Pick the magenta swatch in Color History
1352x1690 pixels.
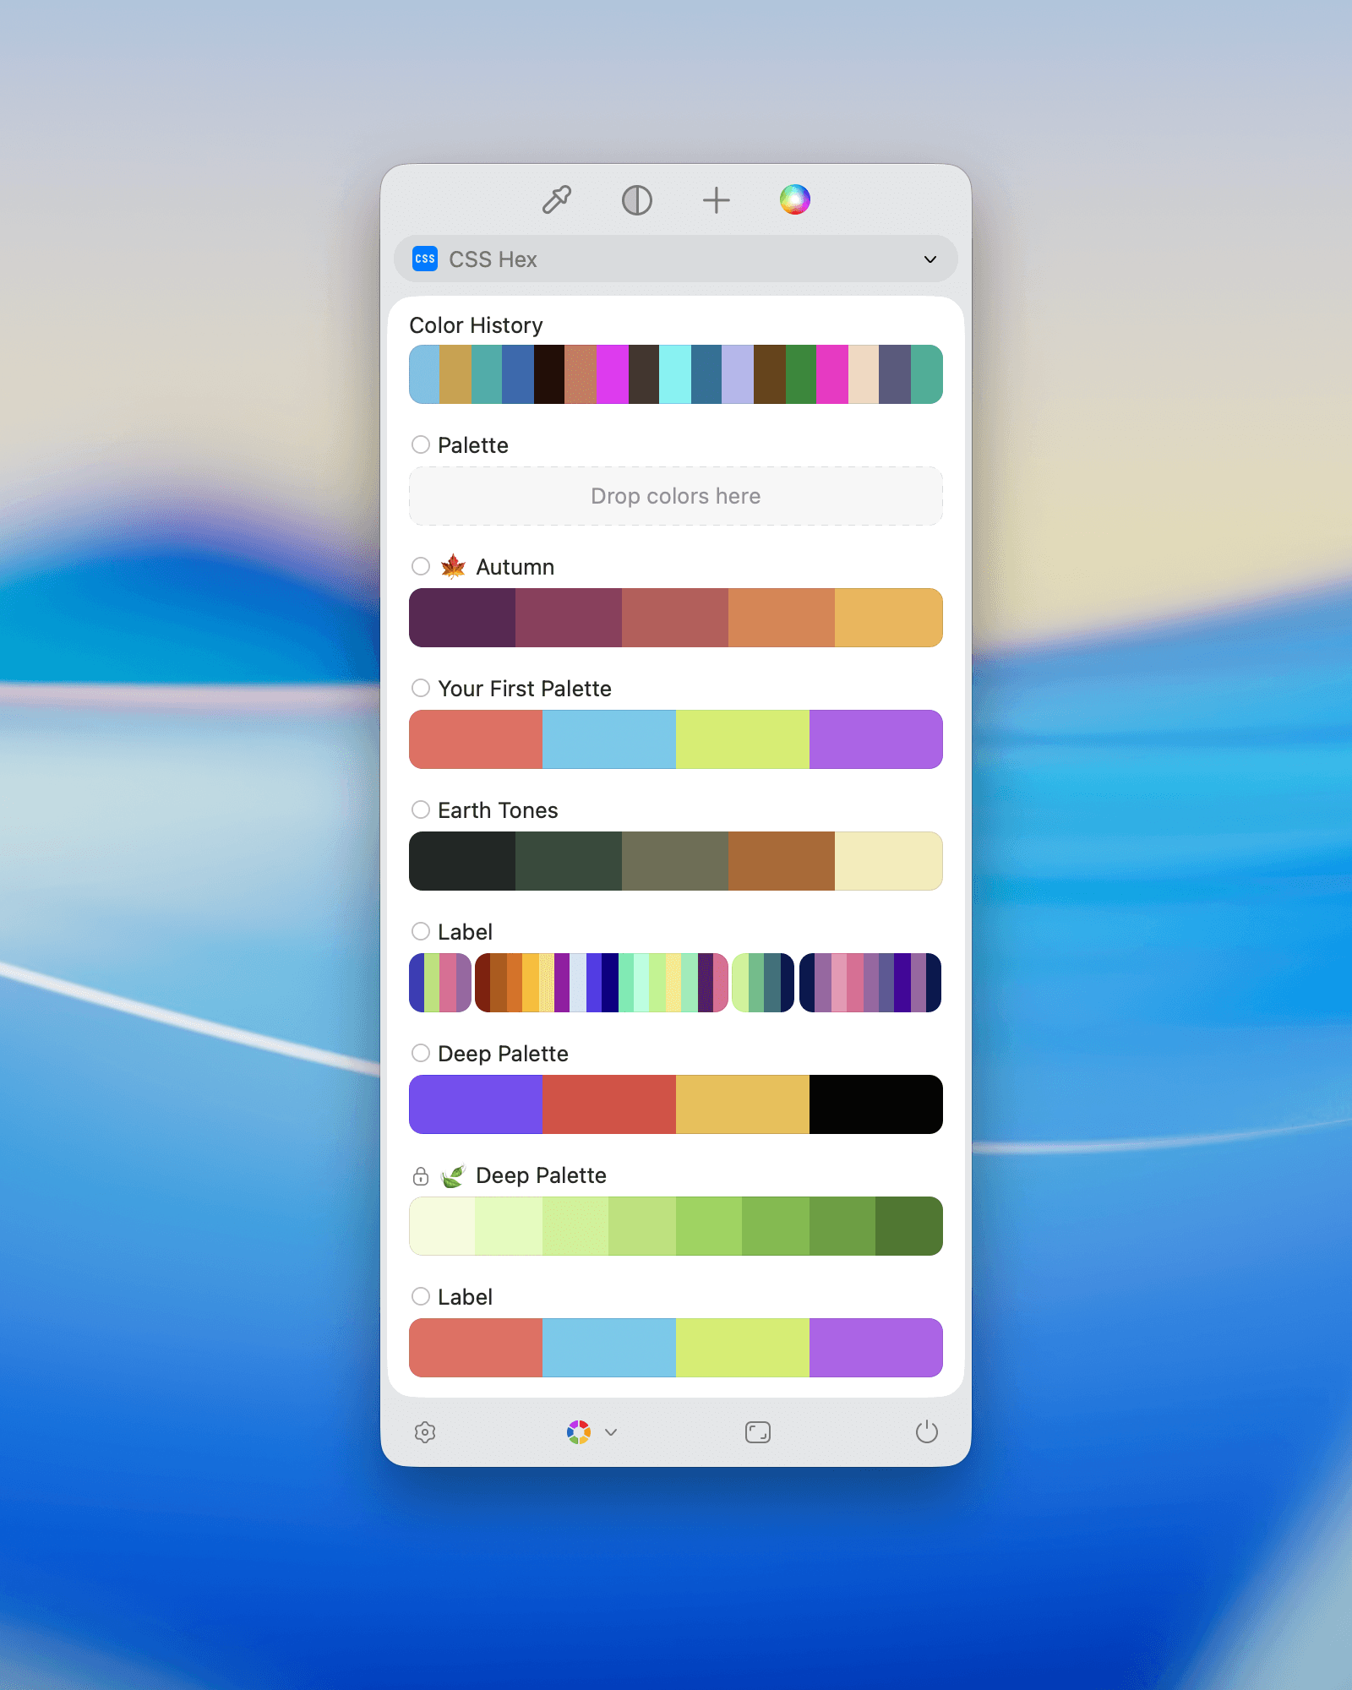click(x=613, y=374)
